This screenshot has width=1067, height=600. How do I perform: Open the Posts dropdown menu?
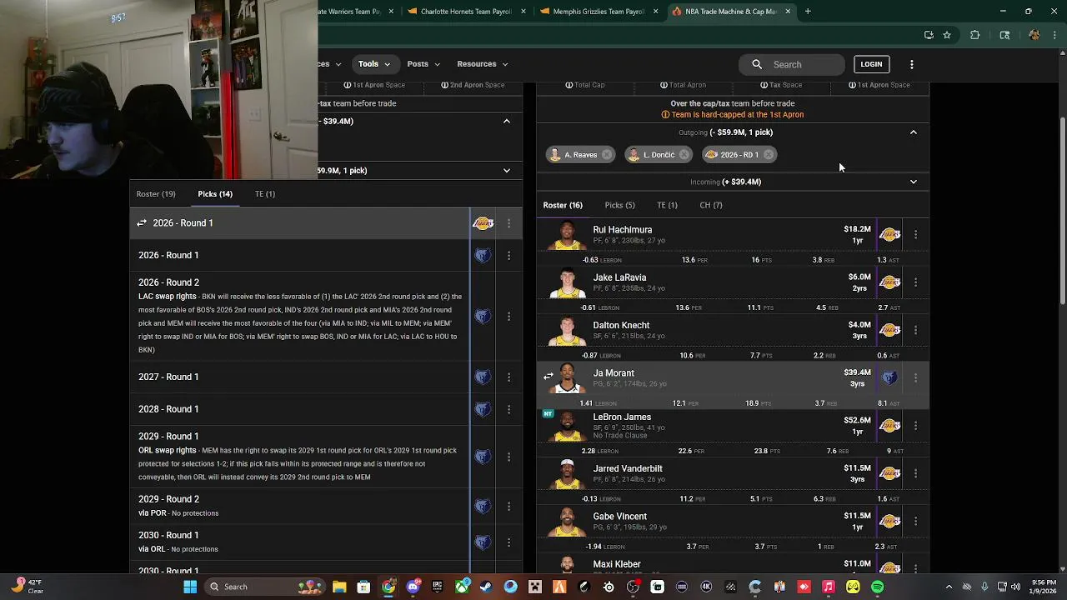click(423, 64)
